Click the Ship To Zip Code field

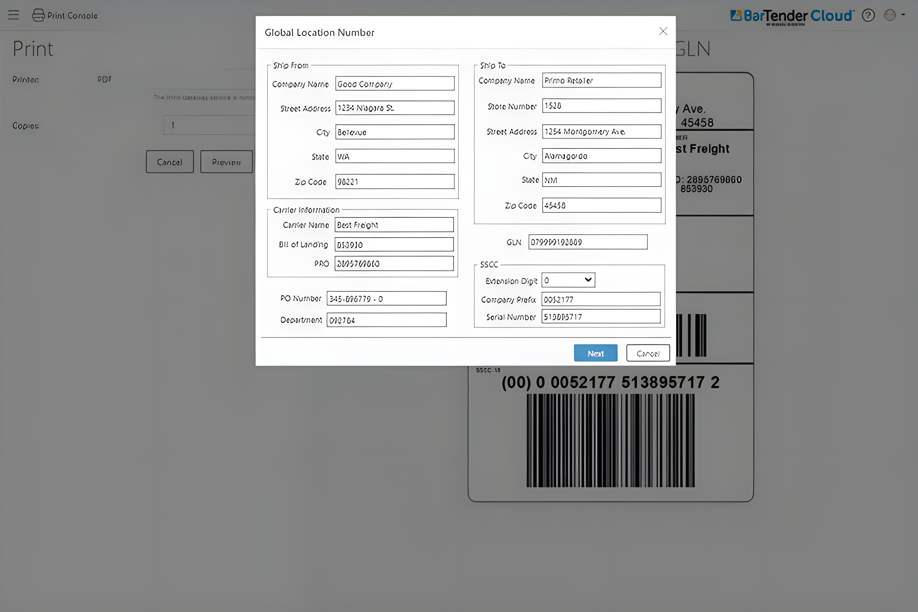(x=601, y=205)
